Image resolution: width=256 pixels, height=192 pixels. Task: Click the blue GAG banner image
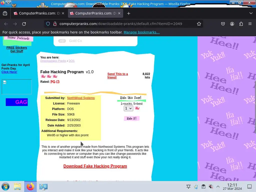(17, 102)
